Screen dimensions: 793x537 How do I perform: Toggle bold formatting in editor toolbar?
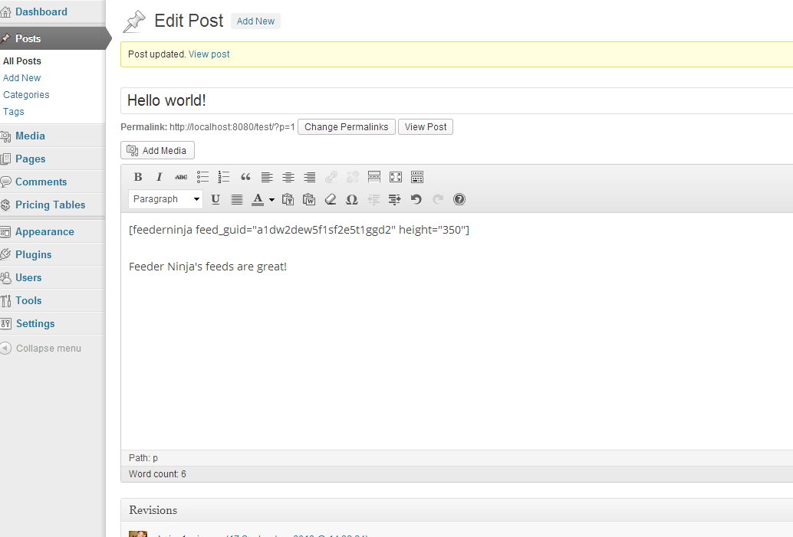click(x=137, y=177)
